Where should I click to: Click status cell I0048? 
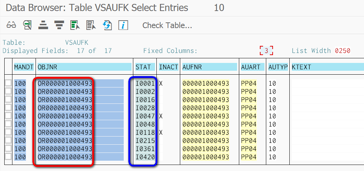pos(145,124)
